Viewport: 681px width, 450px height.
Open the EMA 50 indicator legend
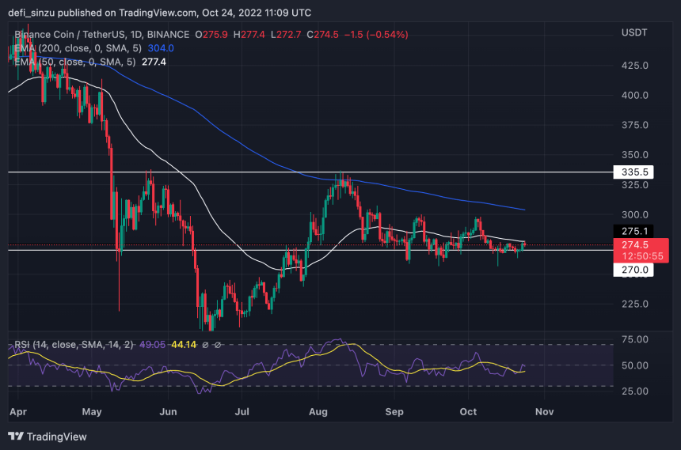(75, 62)
